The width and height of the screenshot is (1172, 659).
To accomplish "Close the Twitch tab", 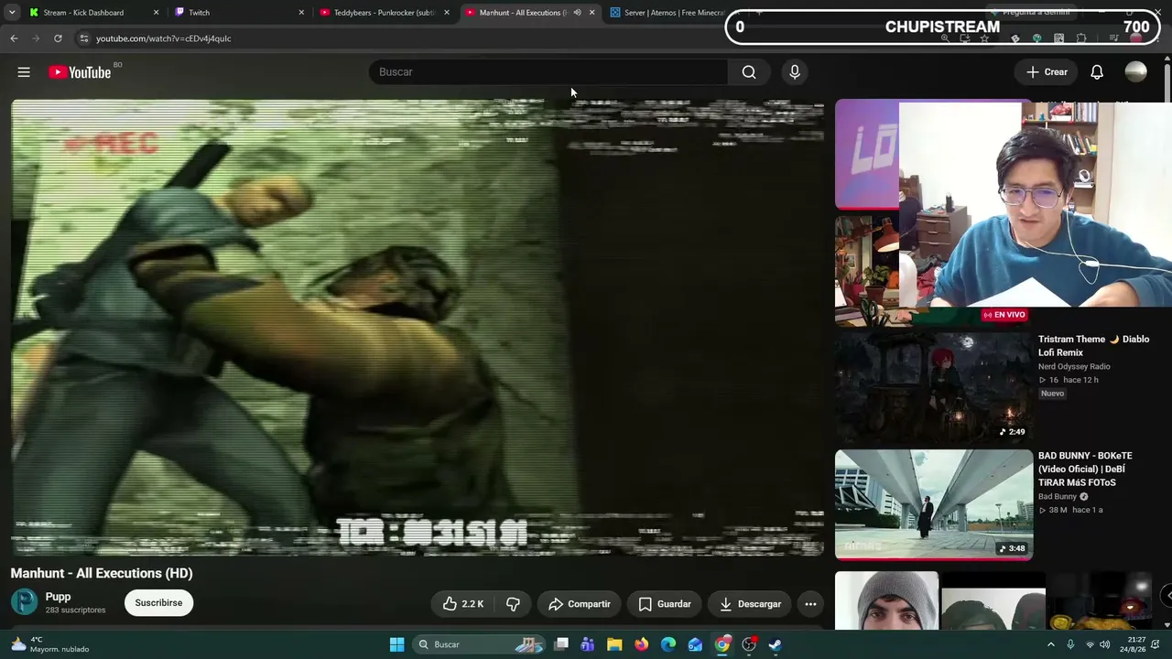I will point(301,13).
